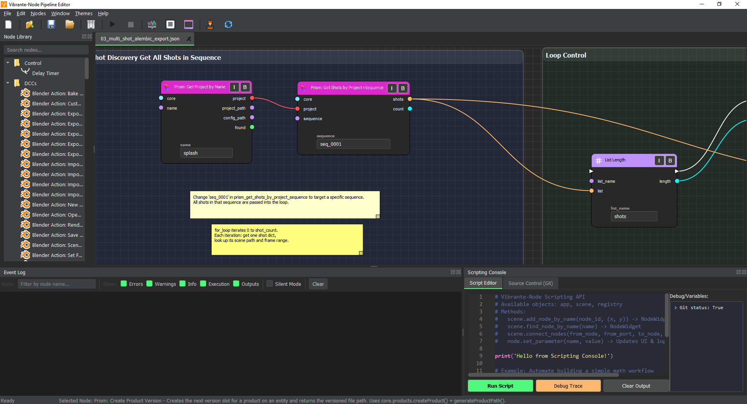Close the Node Library panel
747x404 pixels.
pyautogui.click(x=90, y=37)
